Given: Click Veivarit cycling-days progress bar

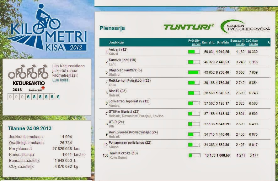Looking at the screenshot, I should click(x=194, y=52).
